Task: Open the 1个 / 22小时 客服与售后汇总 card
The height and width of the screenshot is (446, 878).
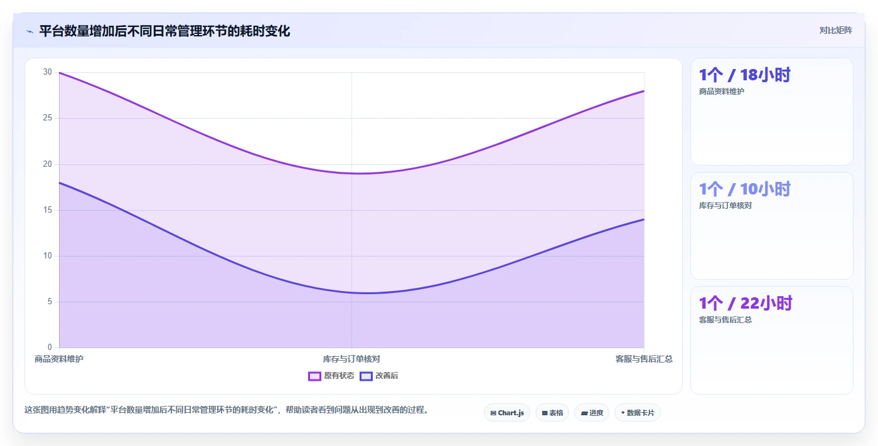Action: (771, 340)
